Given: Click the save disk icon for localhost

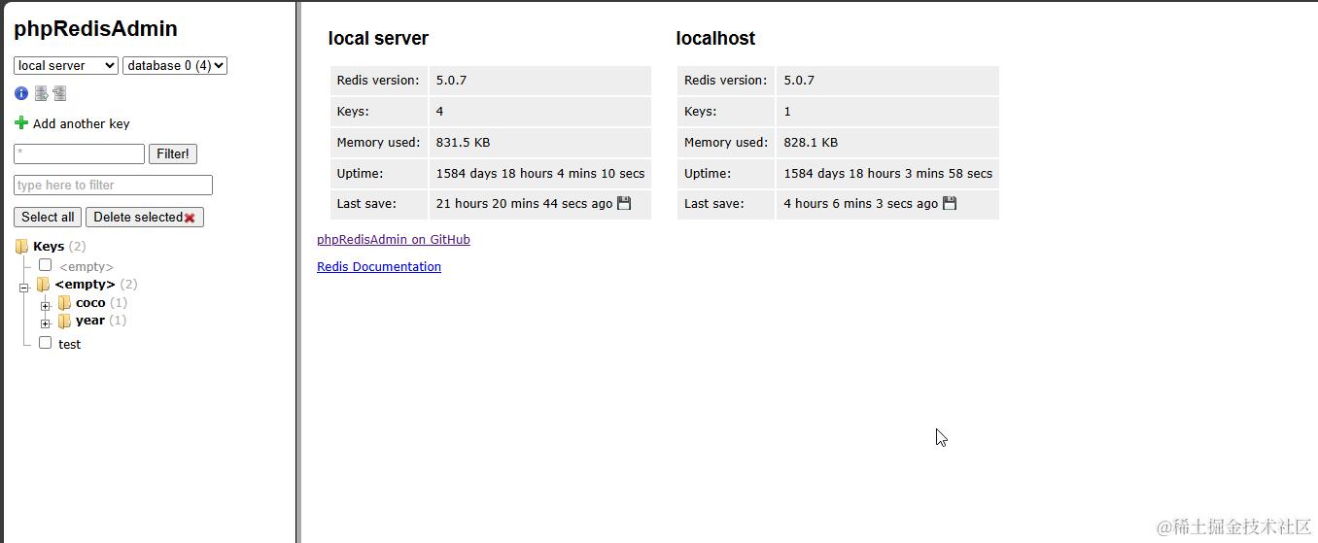Looking at the screenshot, I should point(950,203).
